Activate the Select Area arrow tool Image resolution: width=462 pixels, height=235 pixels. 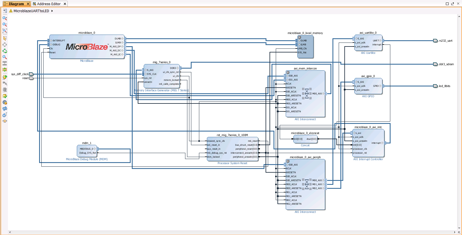[x=5, y=38]
